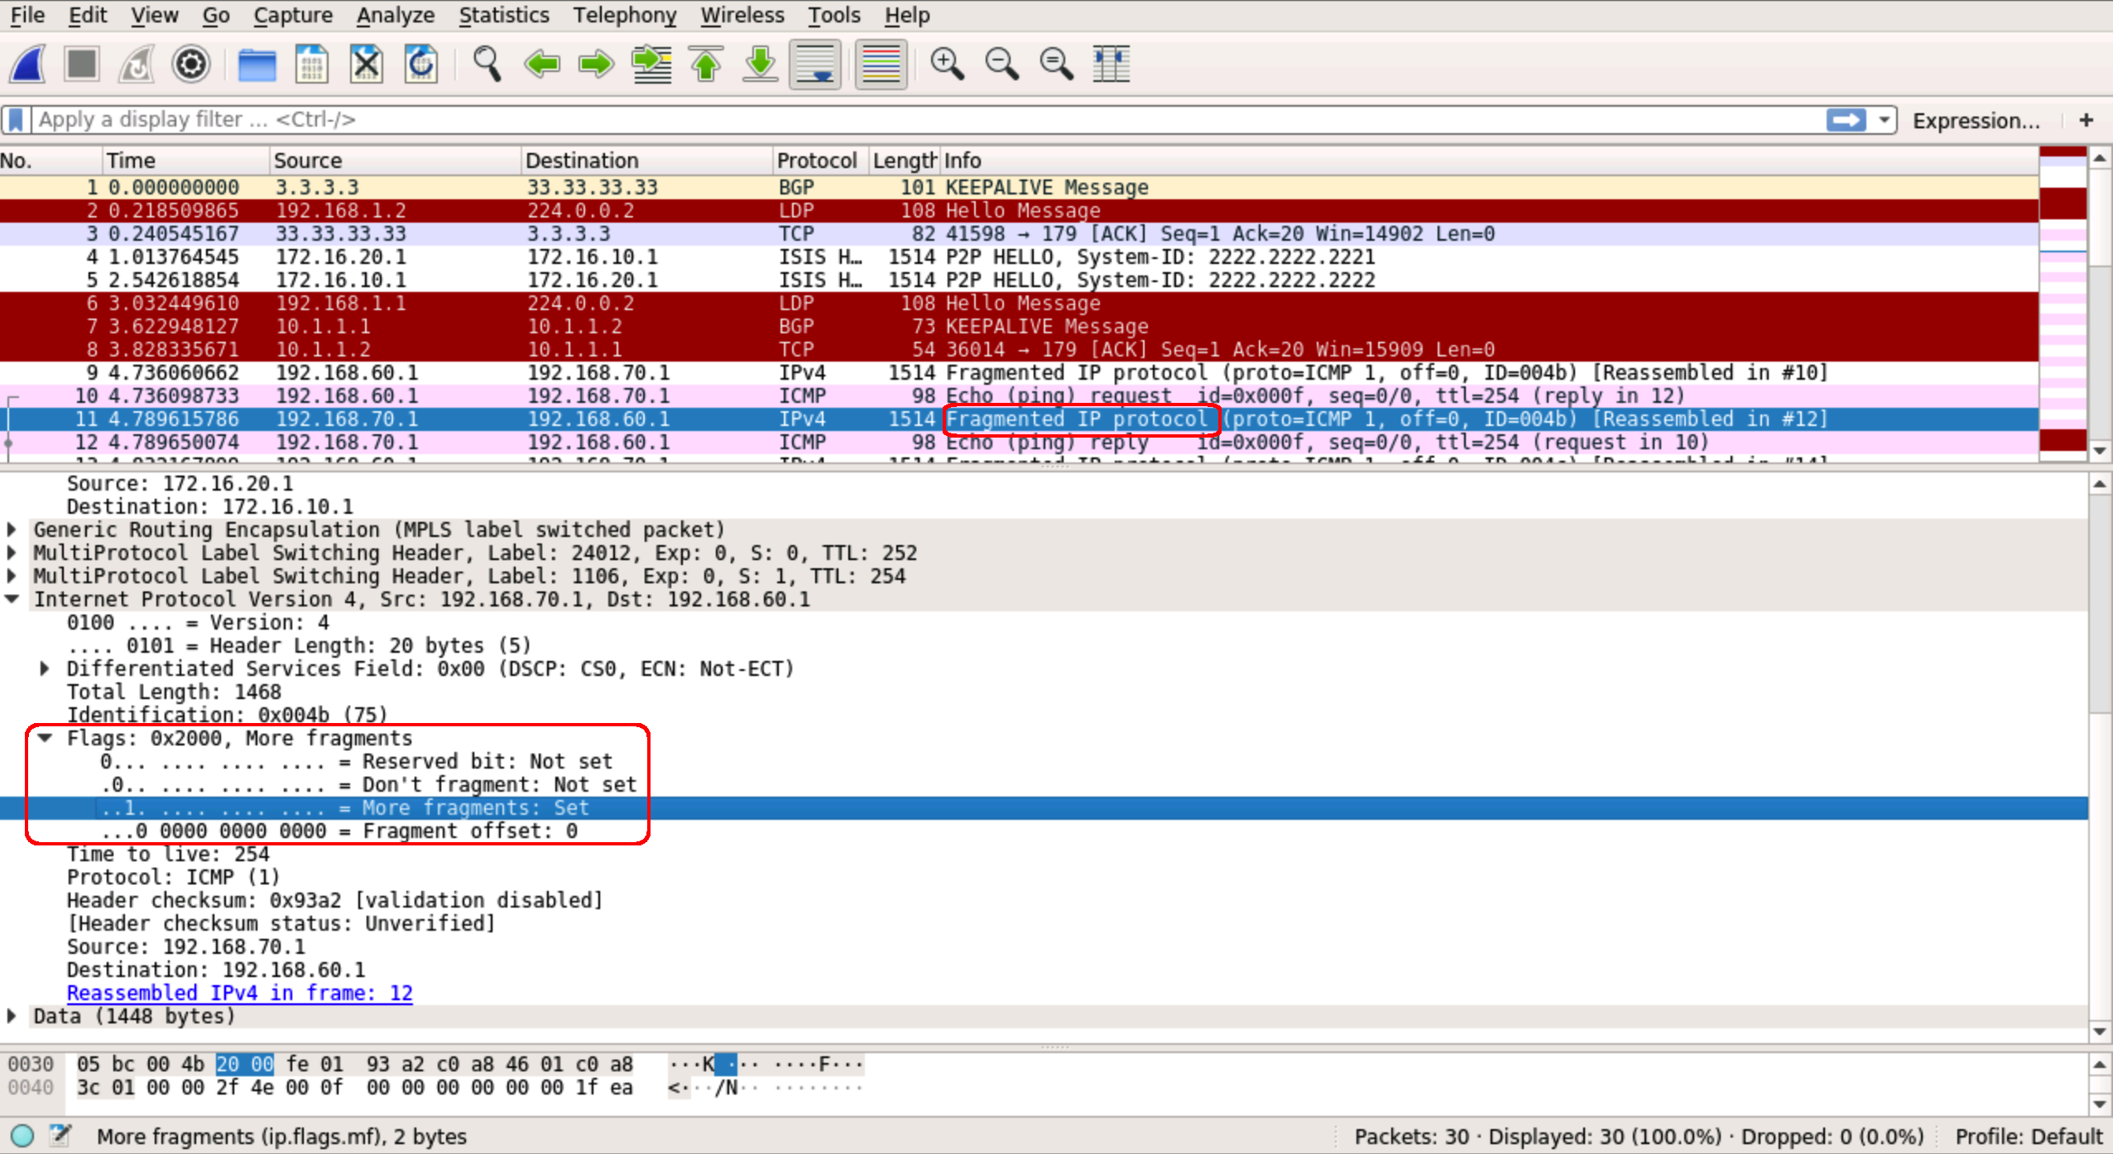
Task: Click the stop capture square icon
Action: (x=82, y=65)
